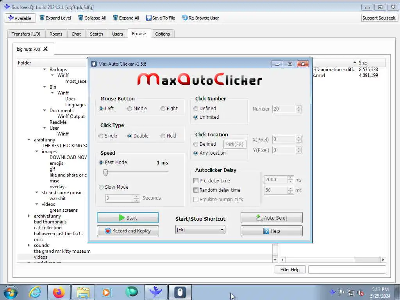400x300 pixels.
Task: Click the file filter input field
Action: point(347,270)
